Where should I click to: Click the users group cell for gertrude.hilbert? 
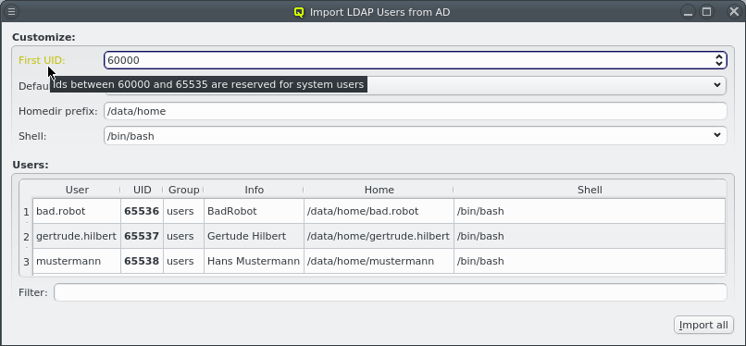pyautogui.click(x=183, y=236)
